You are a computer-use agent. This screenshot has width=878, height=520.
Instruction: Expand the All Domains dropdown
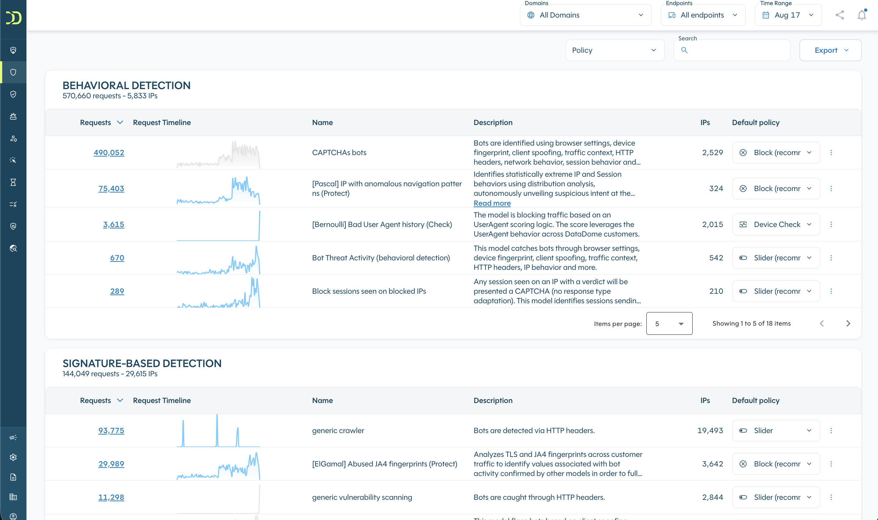coord(585,15)
